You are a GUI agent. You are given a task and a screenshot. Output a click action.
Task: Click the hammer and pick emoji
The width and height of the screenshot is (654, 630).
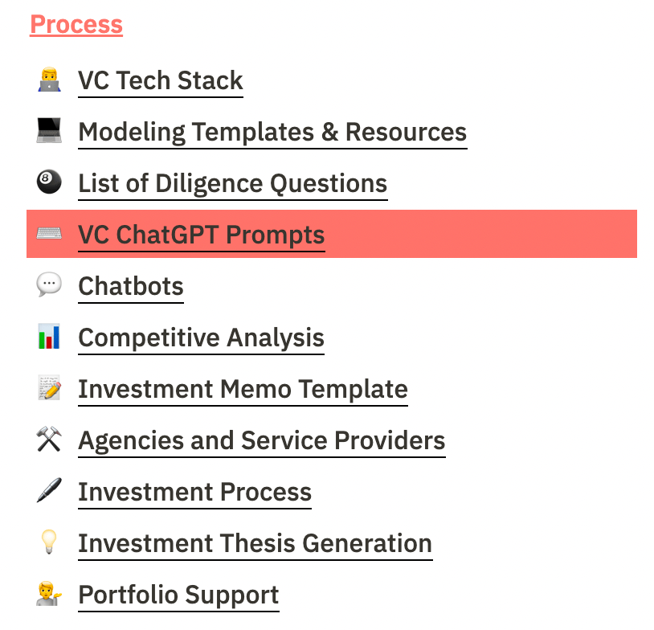coord(49,440)
